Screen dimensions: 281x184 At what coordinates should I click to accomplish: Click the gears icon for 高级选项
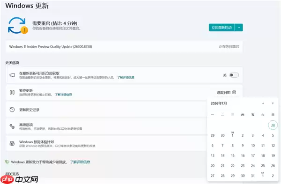(12, 126)
